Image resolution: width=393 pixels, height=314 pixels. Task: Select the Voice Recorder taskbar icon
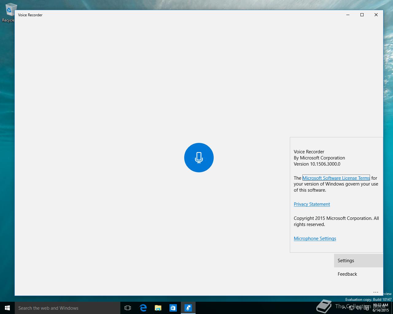188,308
